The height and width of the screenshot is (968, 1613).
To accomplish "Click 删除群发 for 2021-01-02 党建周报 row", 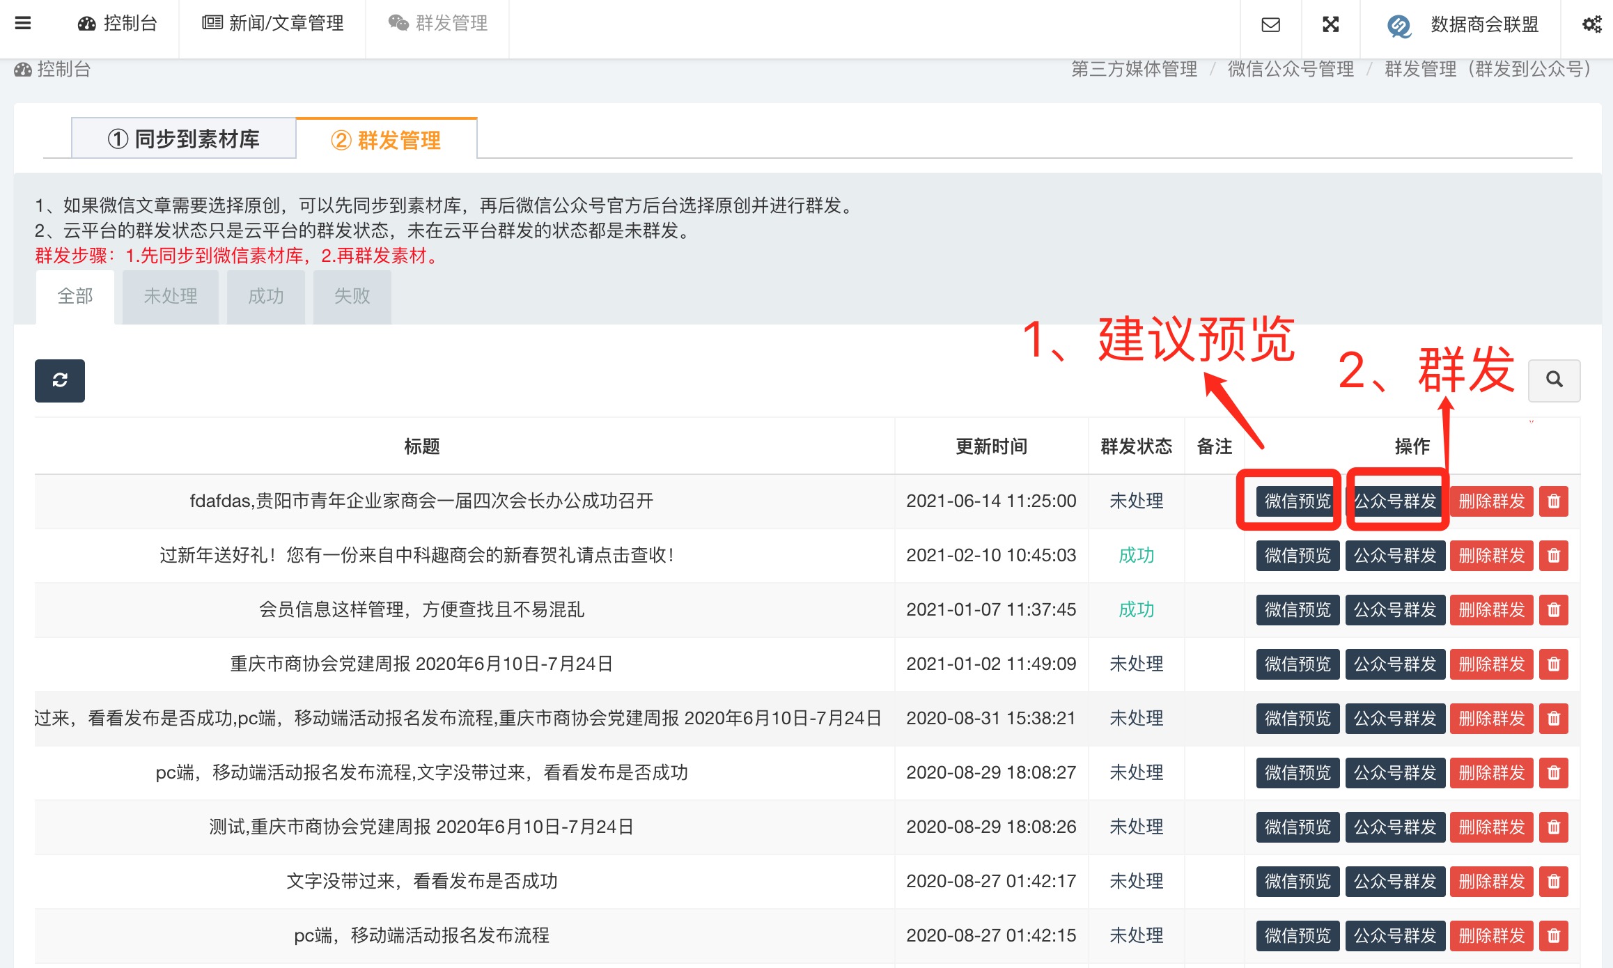I will tap(1491, 664).
